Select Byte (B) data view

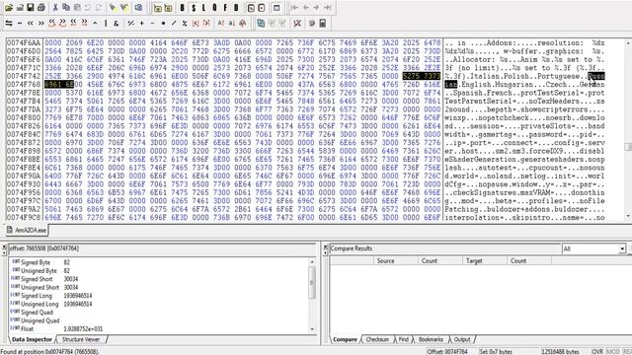[182, 8]
